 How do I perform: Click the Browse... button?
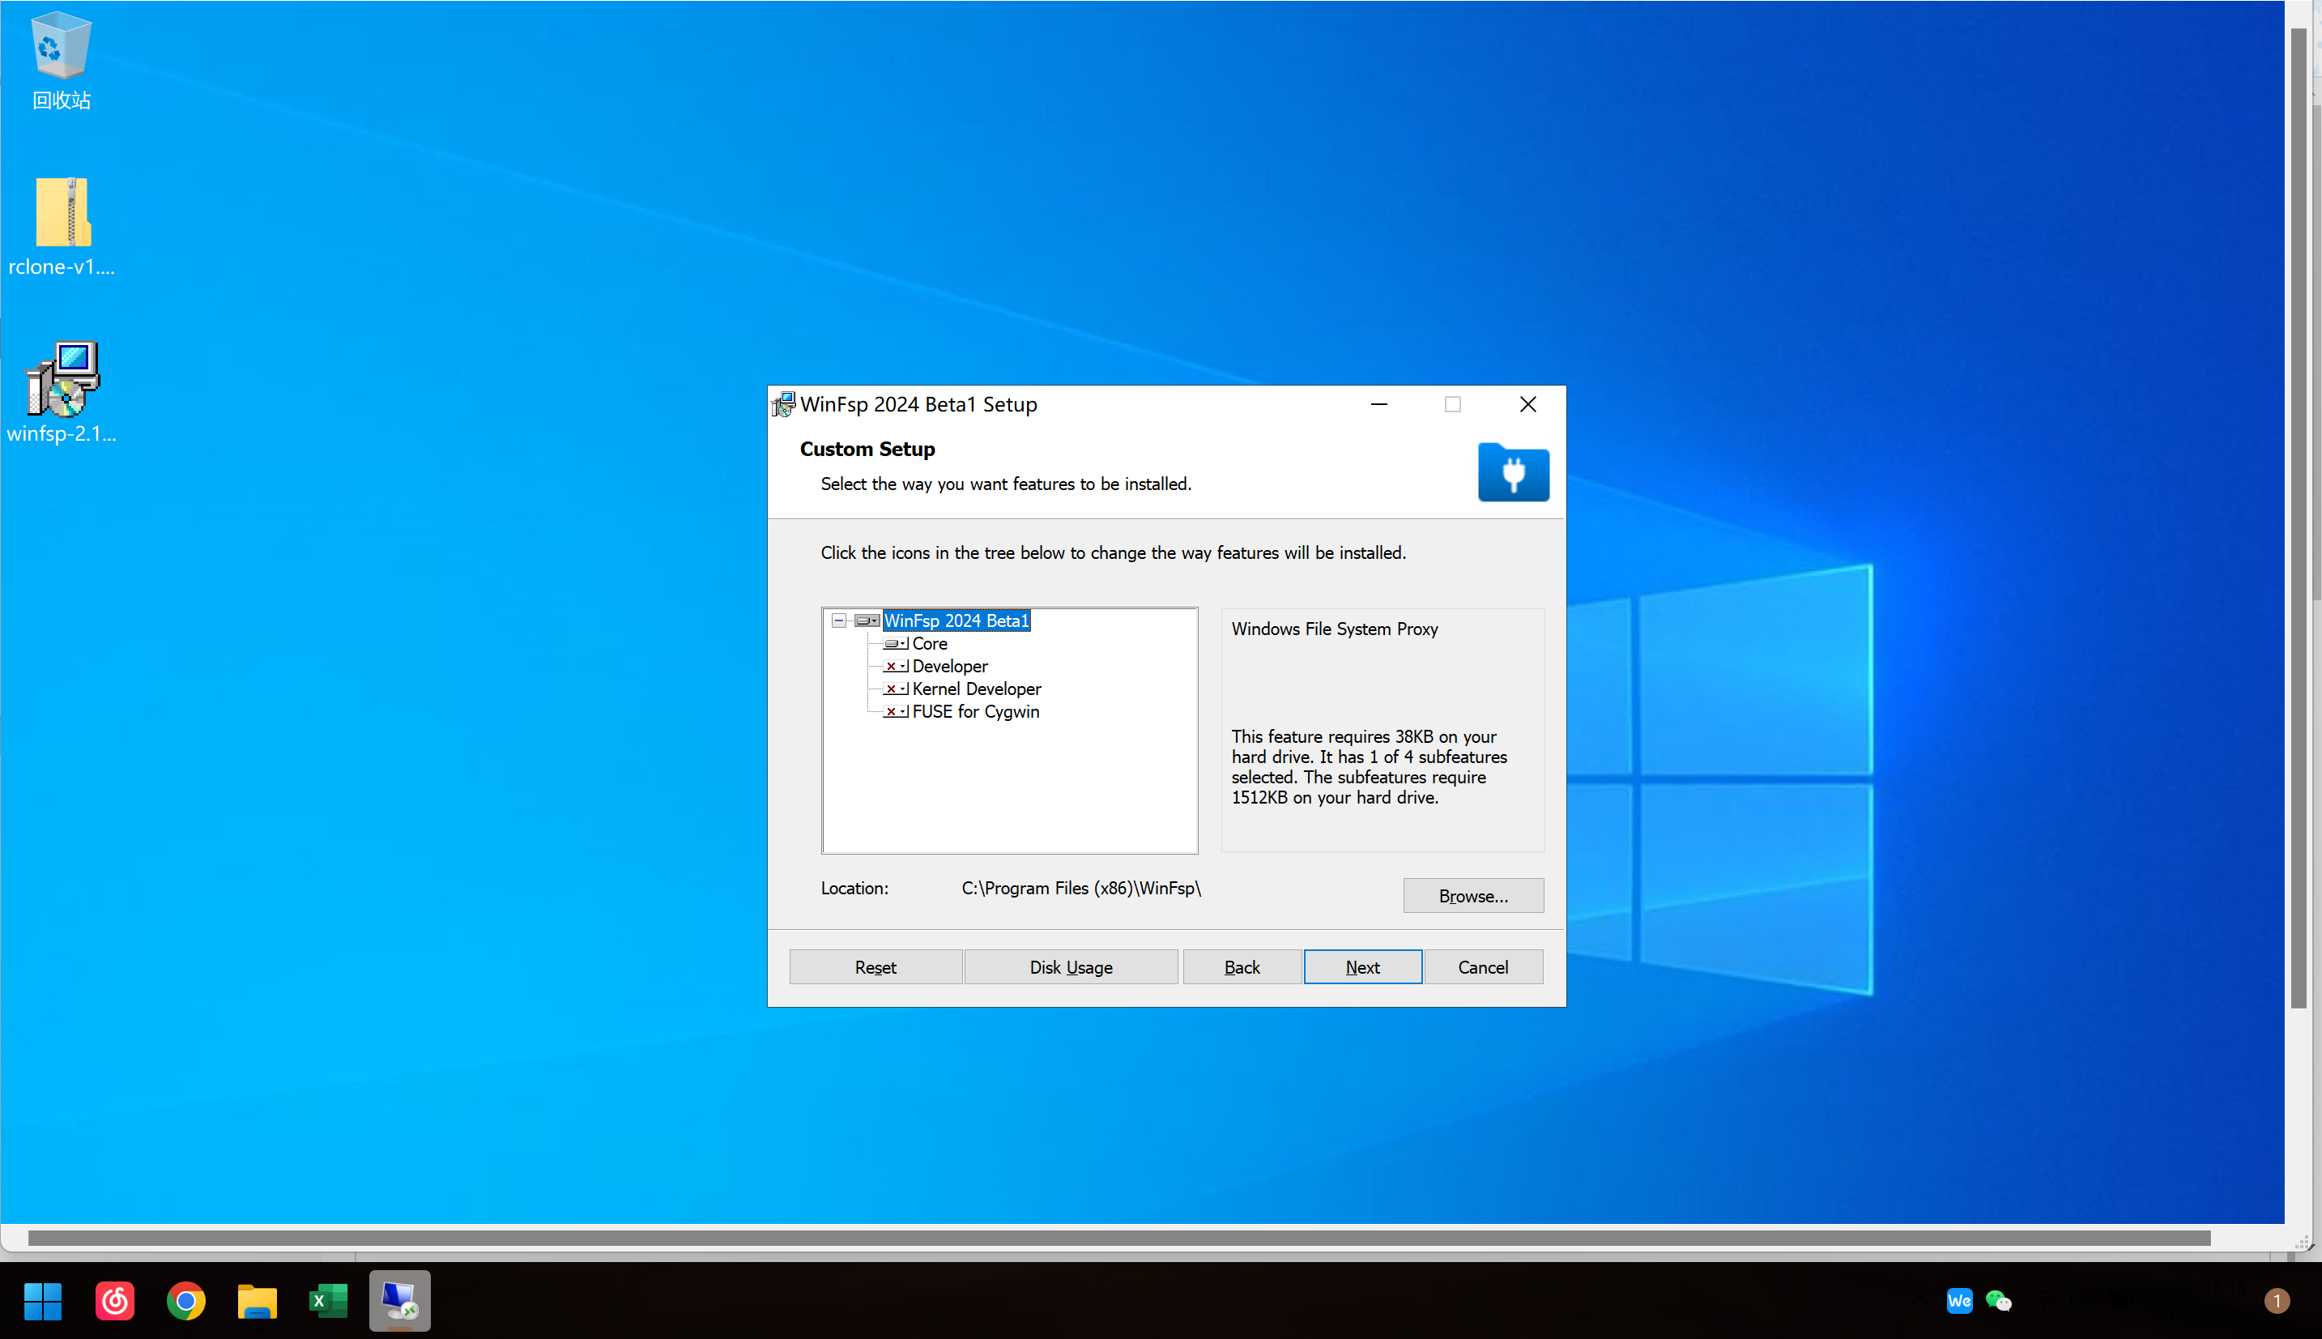[x=1472, y=896]
